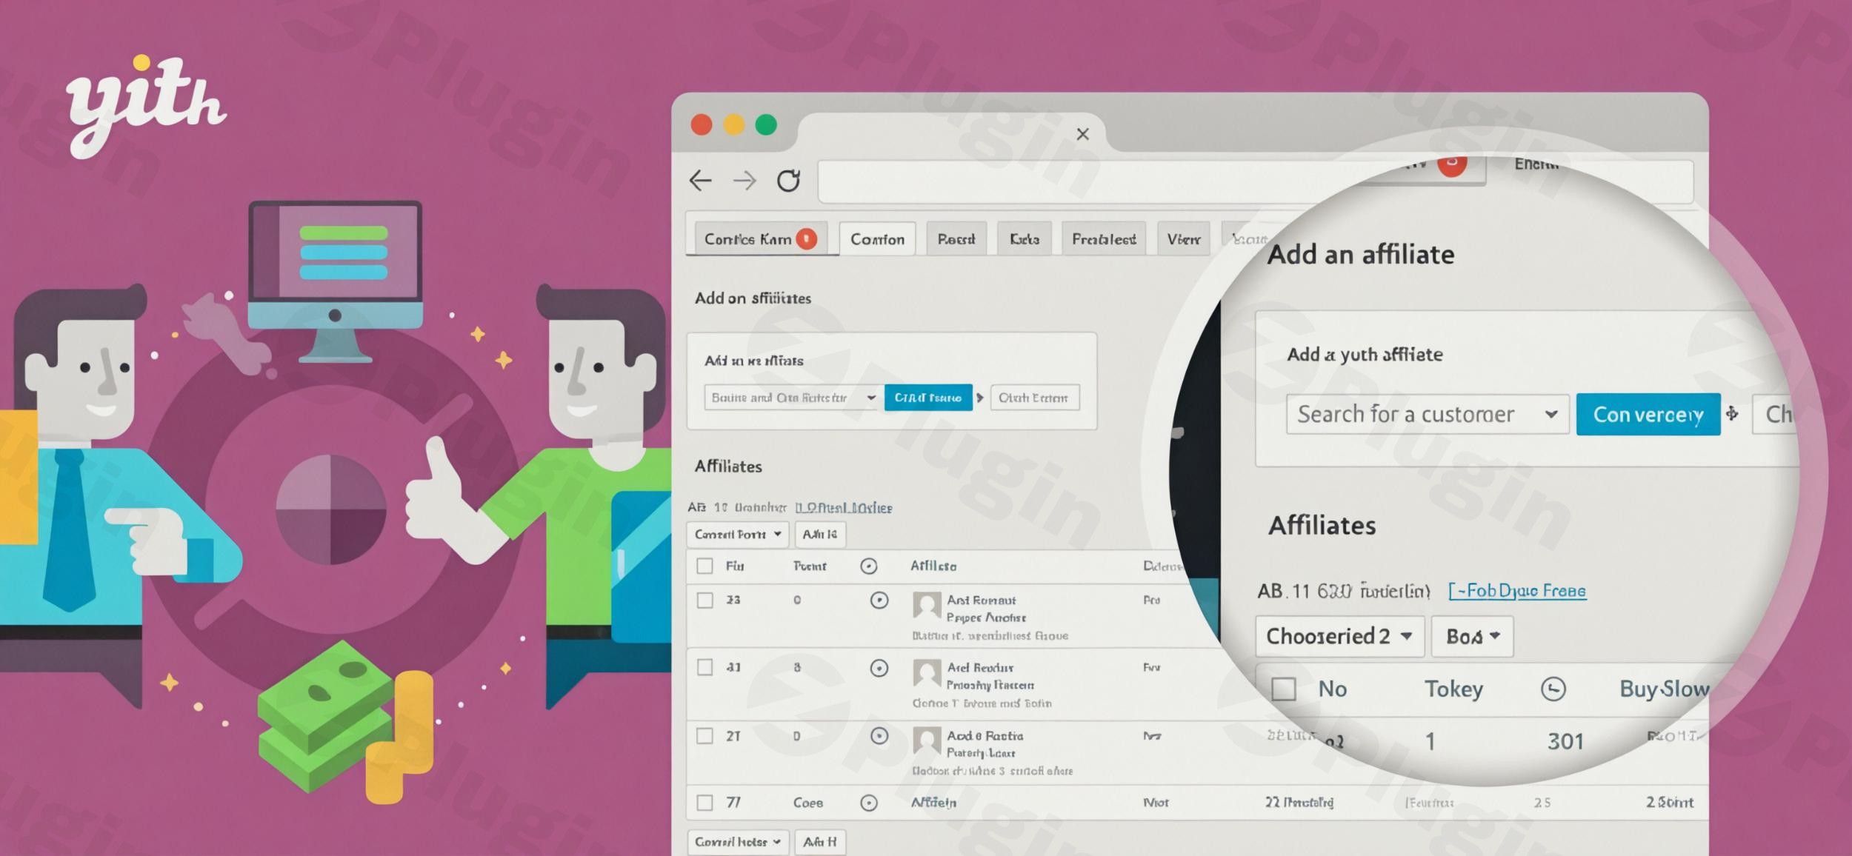Check the checkbox in the row 77 line
Screen dimensions: 1852x856
[x=705, y=803]
